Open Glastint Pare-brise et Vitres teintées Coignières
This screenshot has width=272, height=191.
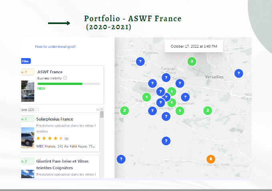point(62,164)
